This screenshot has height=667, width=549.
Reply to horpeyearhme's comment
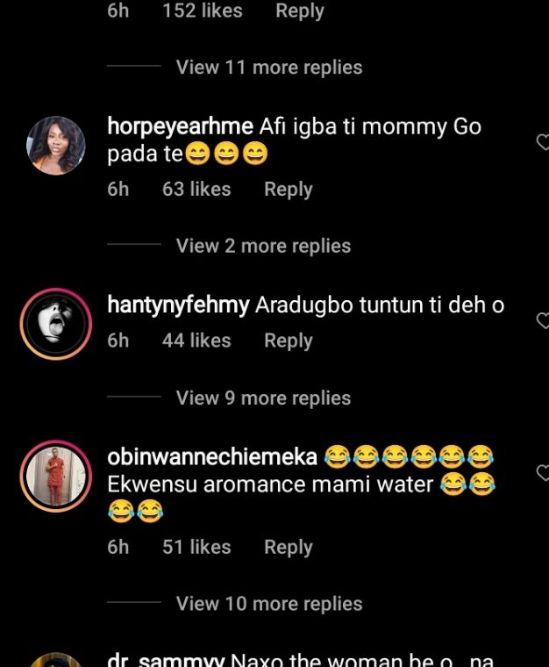[288, 190]
